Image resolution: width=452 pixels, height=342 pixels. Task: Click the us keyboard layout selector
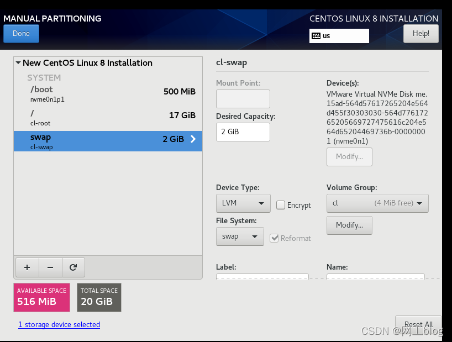[x=339, y=36]
